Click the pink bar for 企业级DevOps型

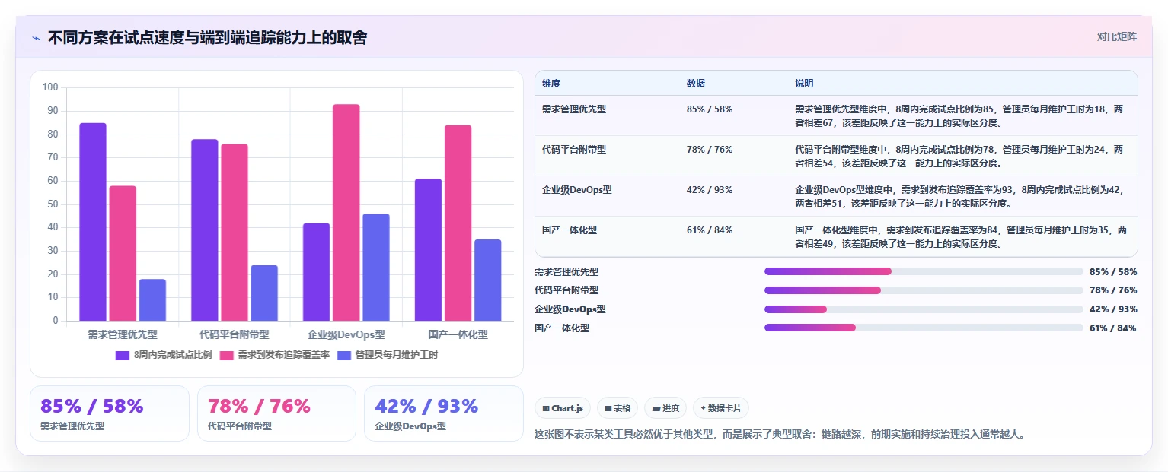tap(346, 213)
